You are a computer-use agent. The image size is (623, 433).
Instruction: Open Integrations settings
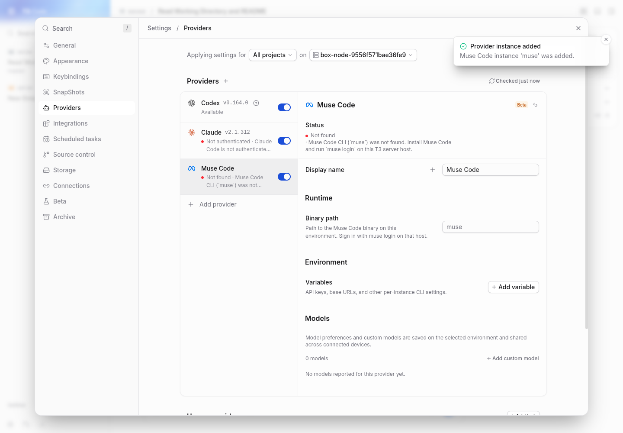pyautogui.click(x=87, y=123)
